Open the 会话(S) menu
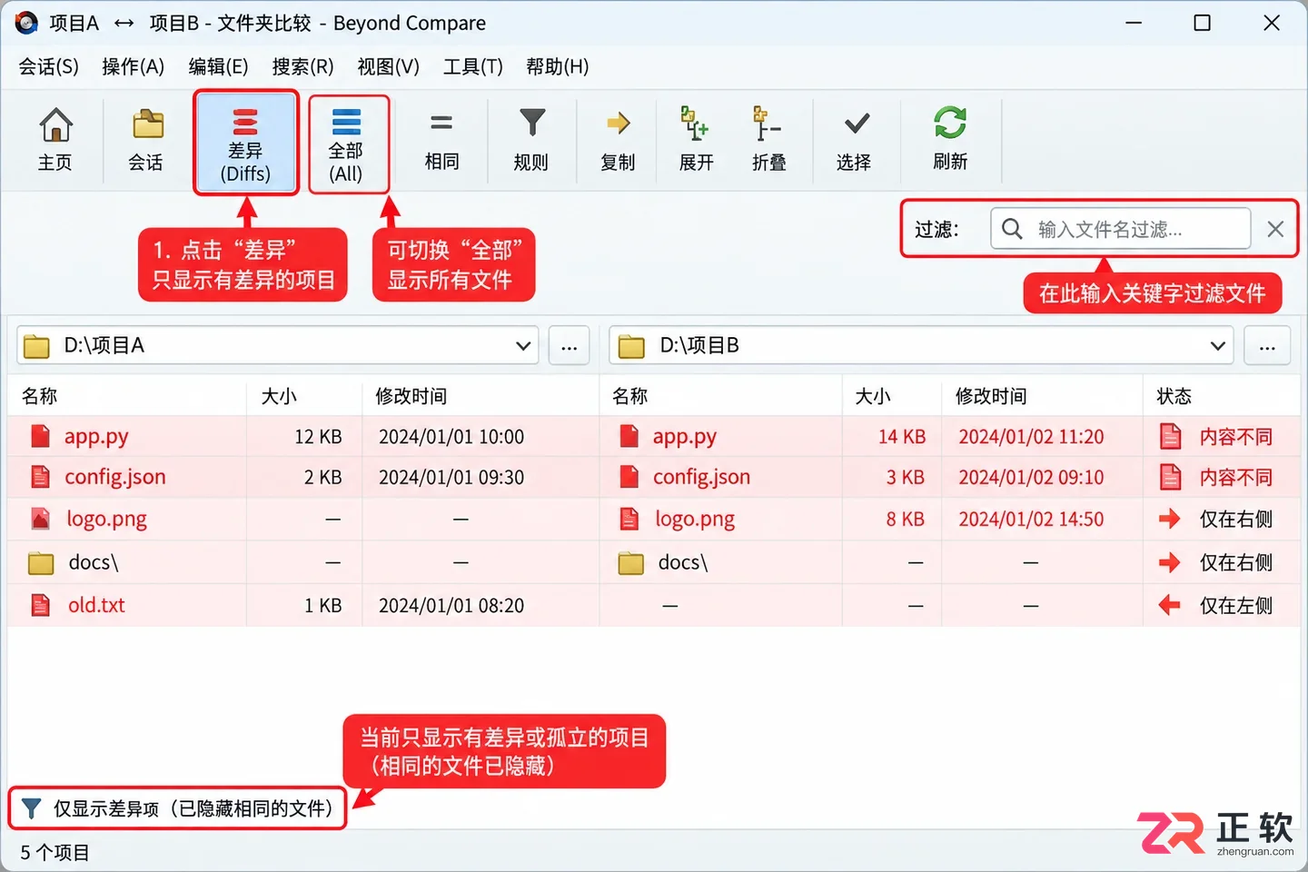This screenshot has width=1308, height=872. [x=49, y=66]
